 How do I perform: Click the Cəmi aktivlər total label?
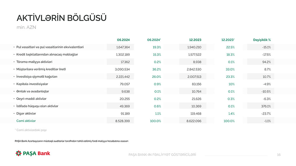pos(26,121)
